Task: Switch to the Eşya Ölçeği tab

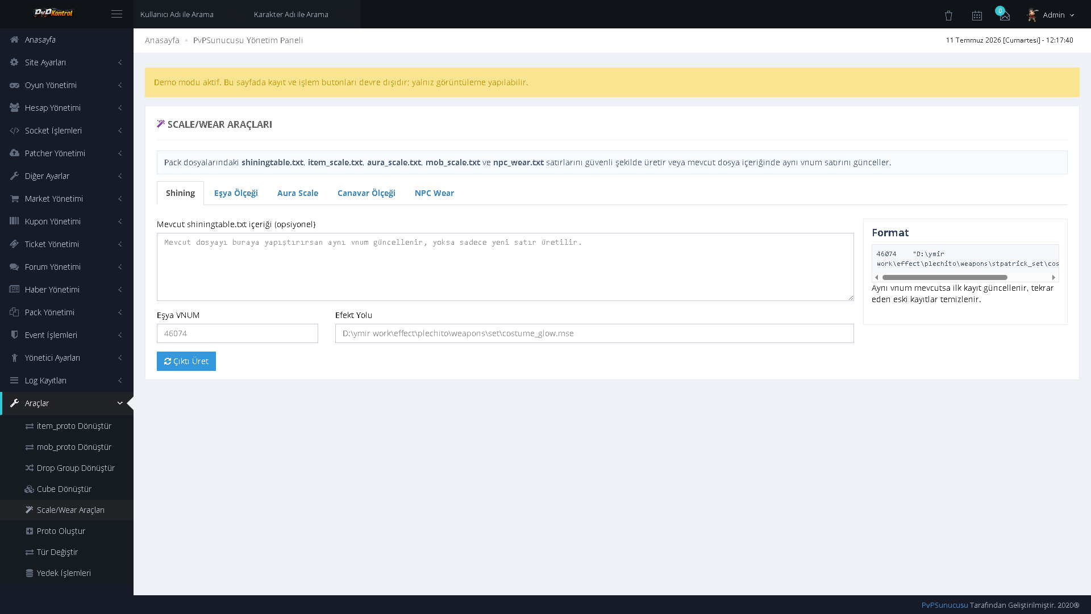Action: coord(236,193)
